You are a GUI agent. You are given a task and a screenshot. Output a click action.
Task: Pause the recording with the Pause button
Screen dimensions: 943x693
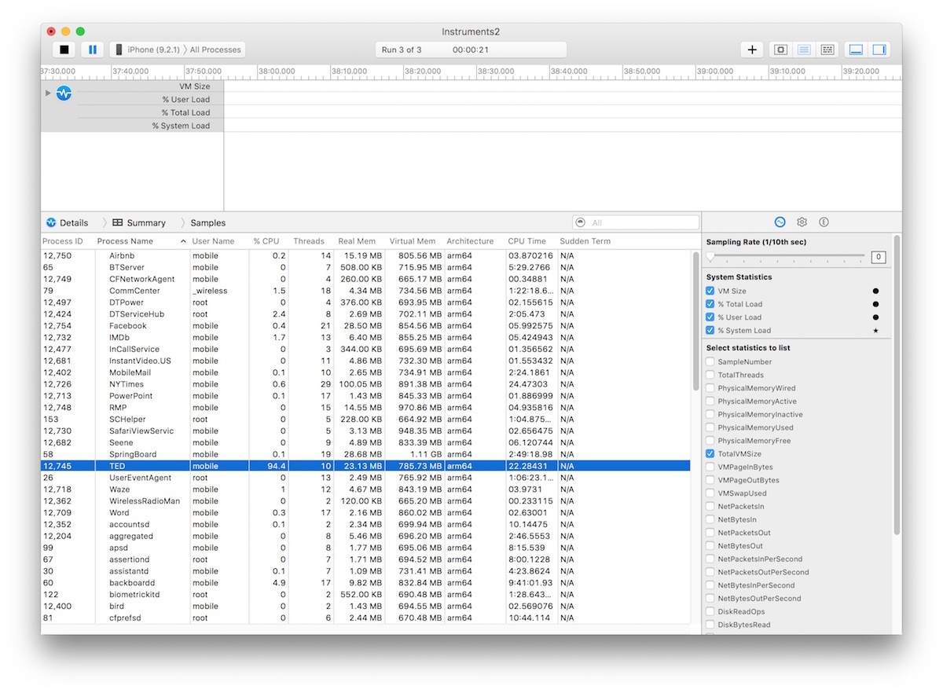(93, 49)
